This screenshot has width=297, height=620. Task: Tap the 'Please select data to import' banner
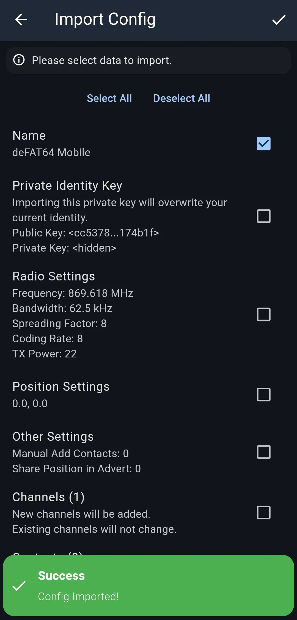pyautogui.click(x=148, y=60)
